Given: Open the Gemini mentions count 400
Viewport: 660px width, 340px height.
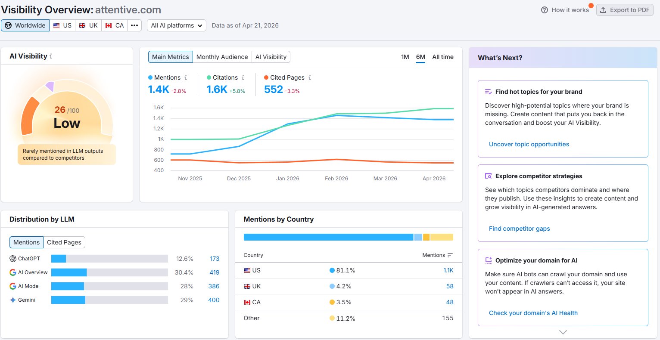Looking at the screenshot, I should (214, 300).
